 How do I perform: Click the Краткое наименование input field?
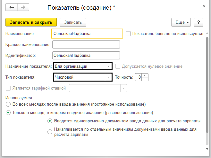tap(86, 44)
